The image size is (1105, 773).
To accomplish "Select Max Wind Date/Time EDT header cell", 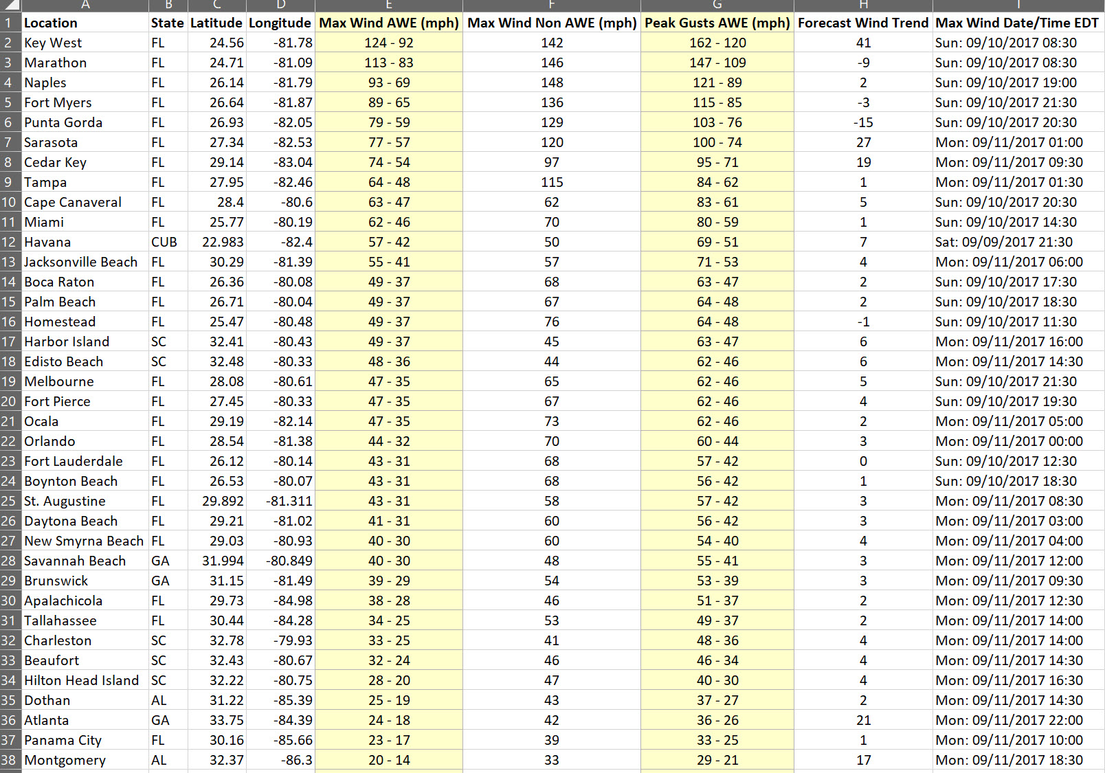I will (1016, 23).
